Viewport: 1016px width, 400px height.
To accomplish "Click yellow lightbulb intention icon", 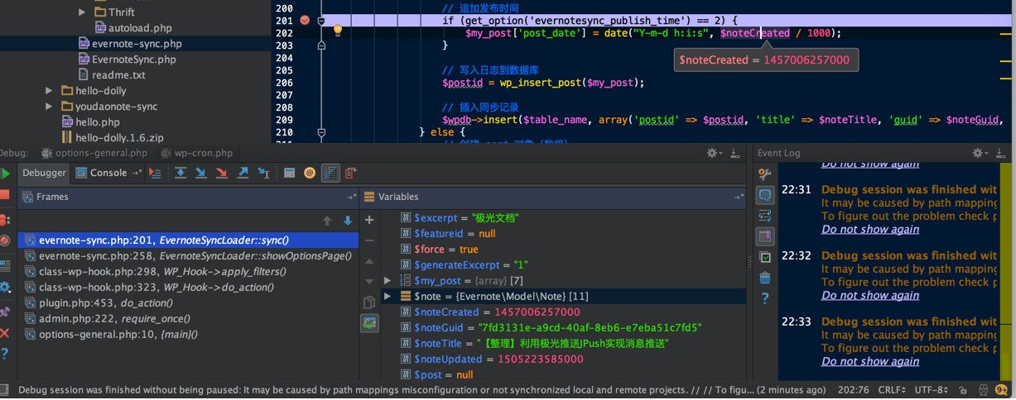I will coord(338,31).
